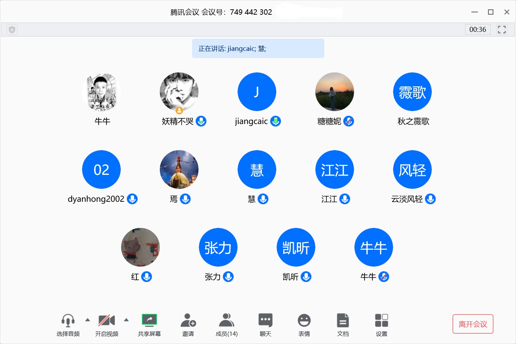Select the 秋之霞歌 participant avatar
Screen dimensions: 516x344
[412, 92]
